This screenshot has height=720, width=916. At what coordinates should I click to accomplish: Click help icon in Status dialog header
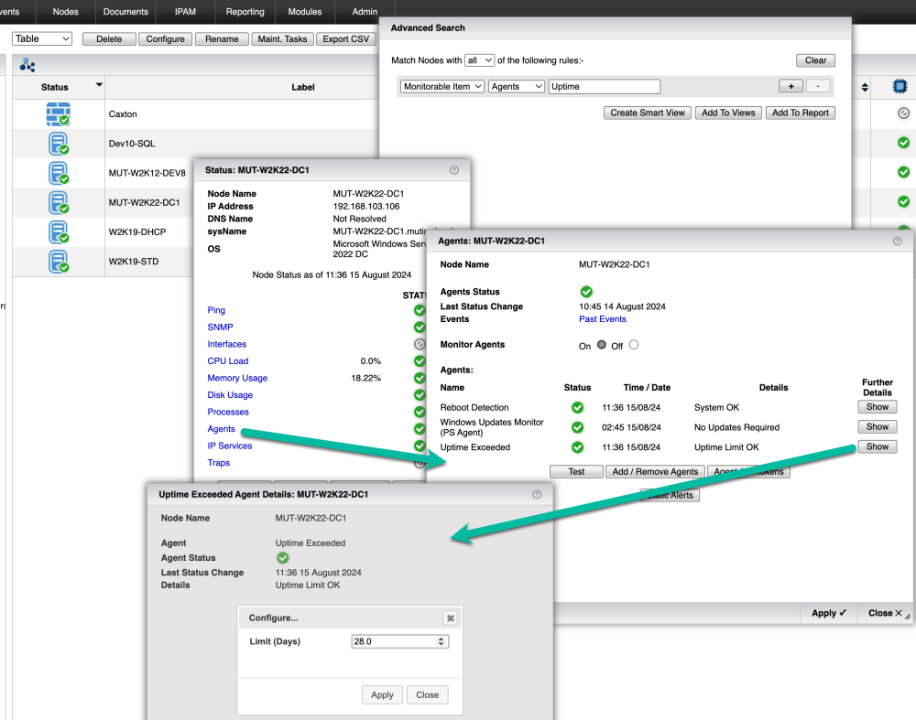tap(454, 170)
